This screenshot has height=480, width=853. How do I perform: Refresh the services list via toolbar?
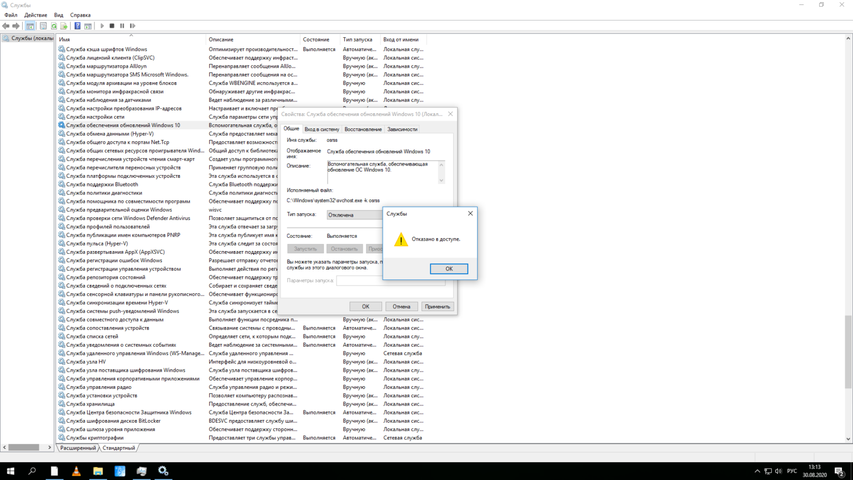click(54, 26)
